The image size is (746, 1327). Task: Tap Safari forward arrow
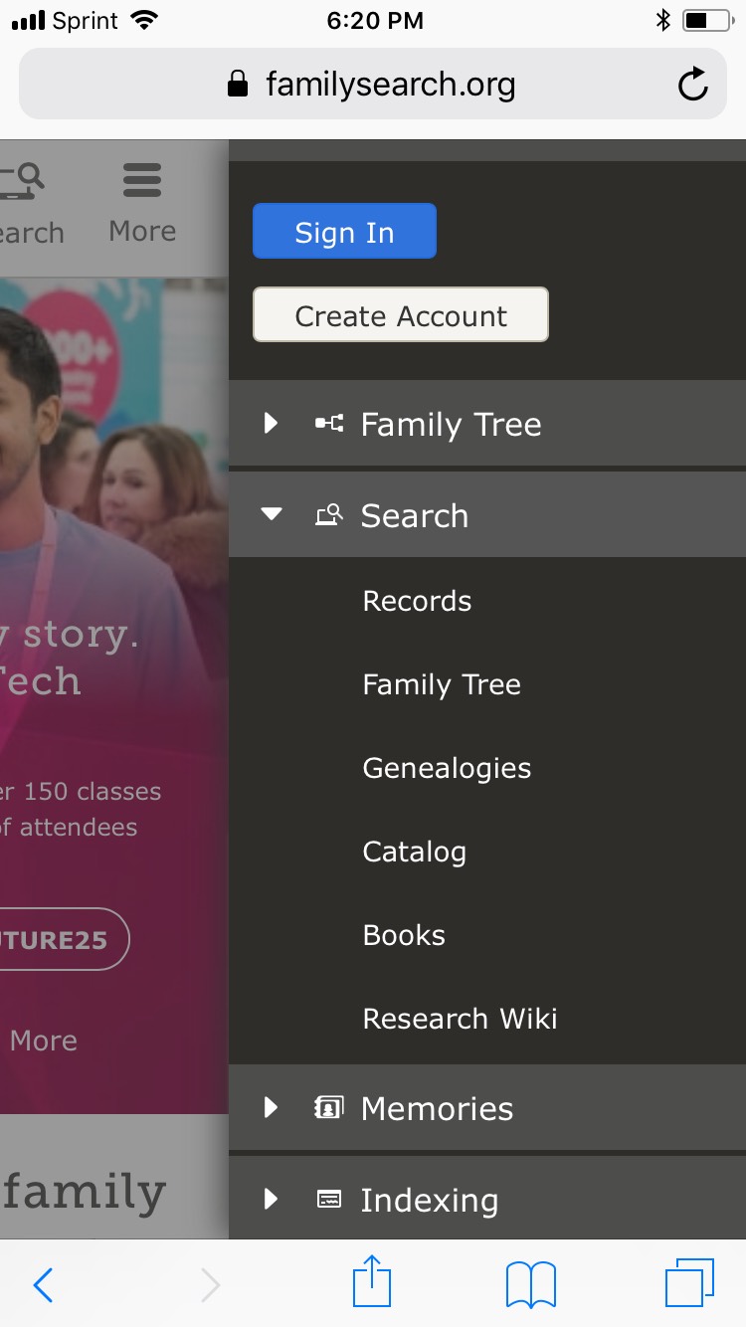click(210, 1285)
